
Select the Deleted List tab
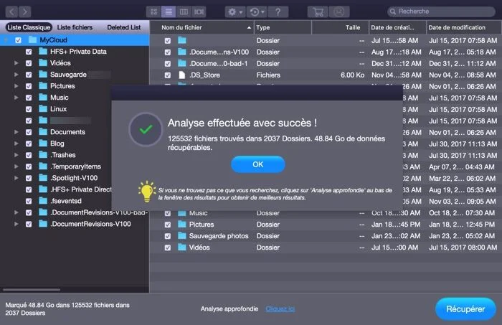[x=123, y=27]
